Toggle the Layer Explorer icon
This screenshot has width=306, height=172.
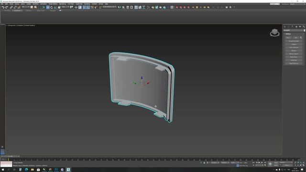[131, 7]
